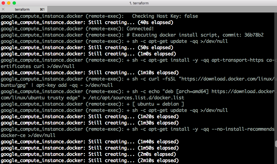Click the '⌘1' shortcut label on tab
This screenshot has height=164, width=277.
(x=42, y=9)
